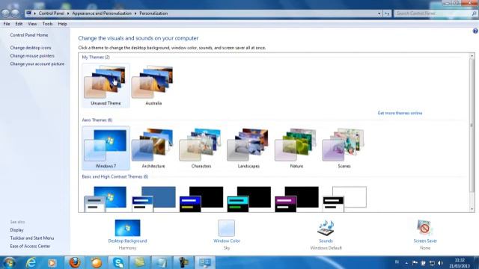
Task: Apply the Characters theme
Action: pyautogui.click(x=201, y=148)
